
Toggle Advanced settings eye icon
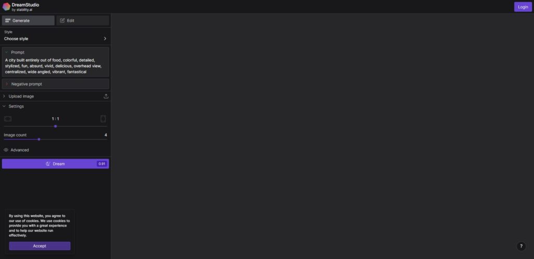pyautogui.click(x=6, y=150)
